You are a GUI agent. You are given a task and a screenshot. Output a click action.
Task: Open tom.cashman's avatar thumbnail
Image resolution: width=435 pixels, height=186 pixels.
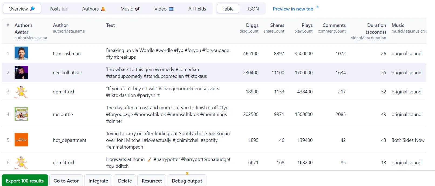pos(21,53)
